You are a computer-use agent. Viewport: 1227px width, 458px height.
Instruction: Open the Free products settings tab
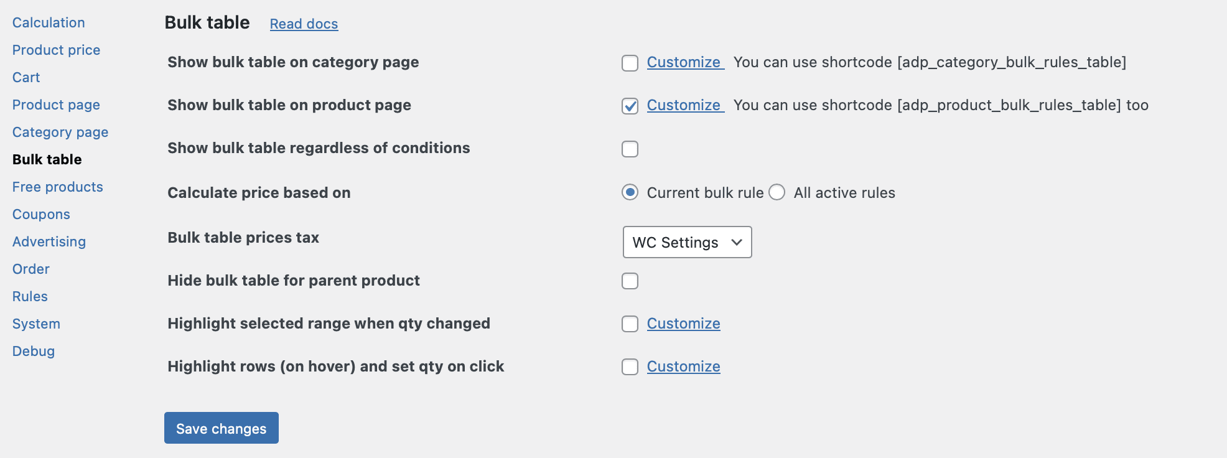(x=57, y=187)
